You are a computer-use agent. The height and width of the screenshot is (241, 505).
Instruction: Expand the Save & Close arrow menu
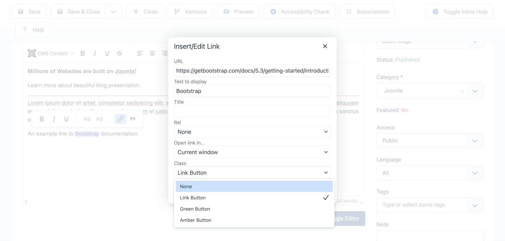(x=114, y=12)
